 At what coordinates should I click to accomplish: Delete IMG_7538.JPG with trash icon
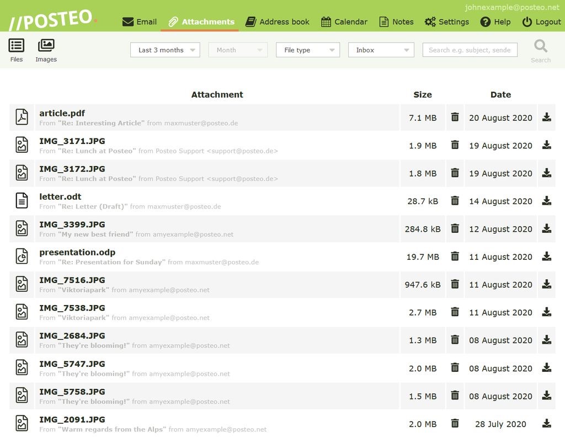(x=455, y=312)
